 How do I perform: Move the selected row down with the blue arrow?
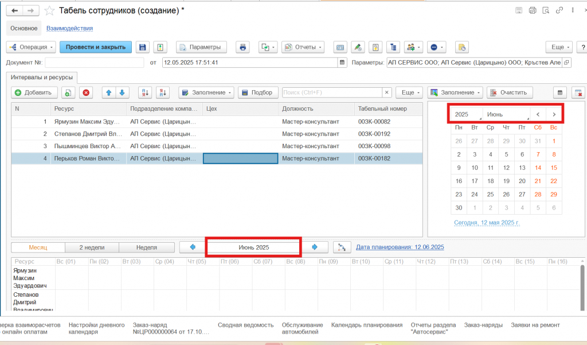click(122, 92)
